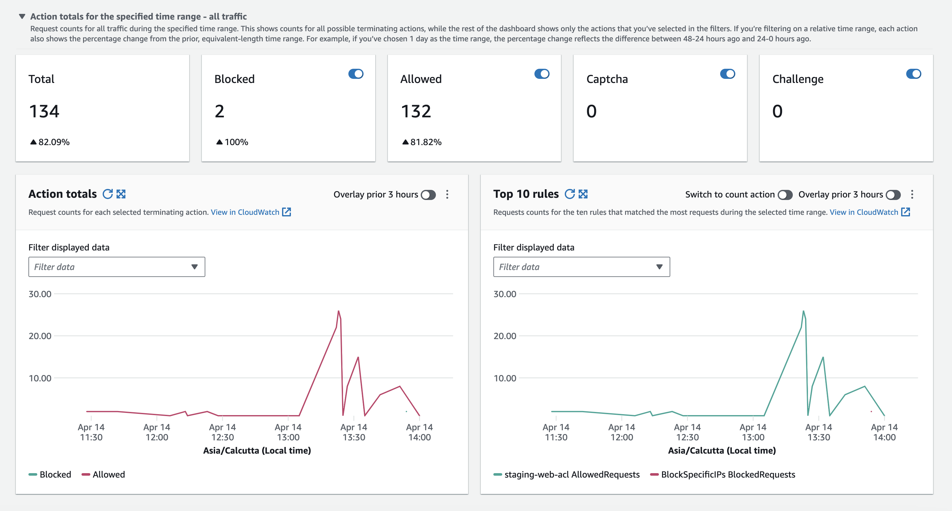
Task: Open View in CloudWatch link for Top 10 rules
Action: 864,212
